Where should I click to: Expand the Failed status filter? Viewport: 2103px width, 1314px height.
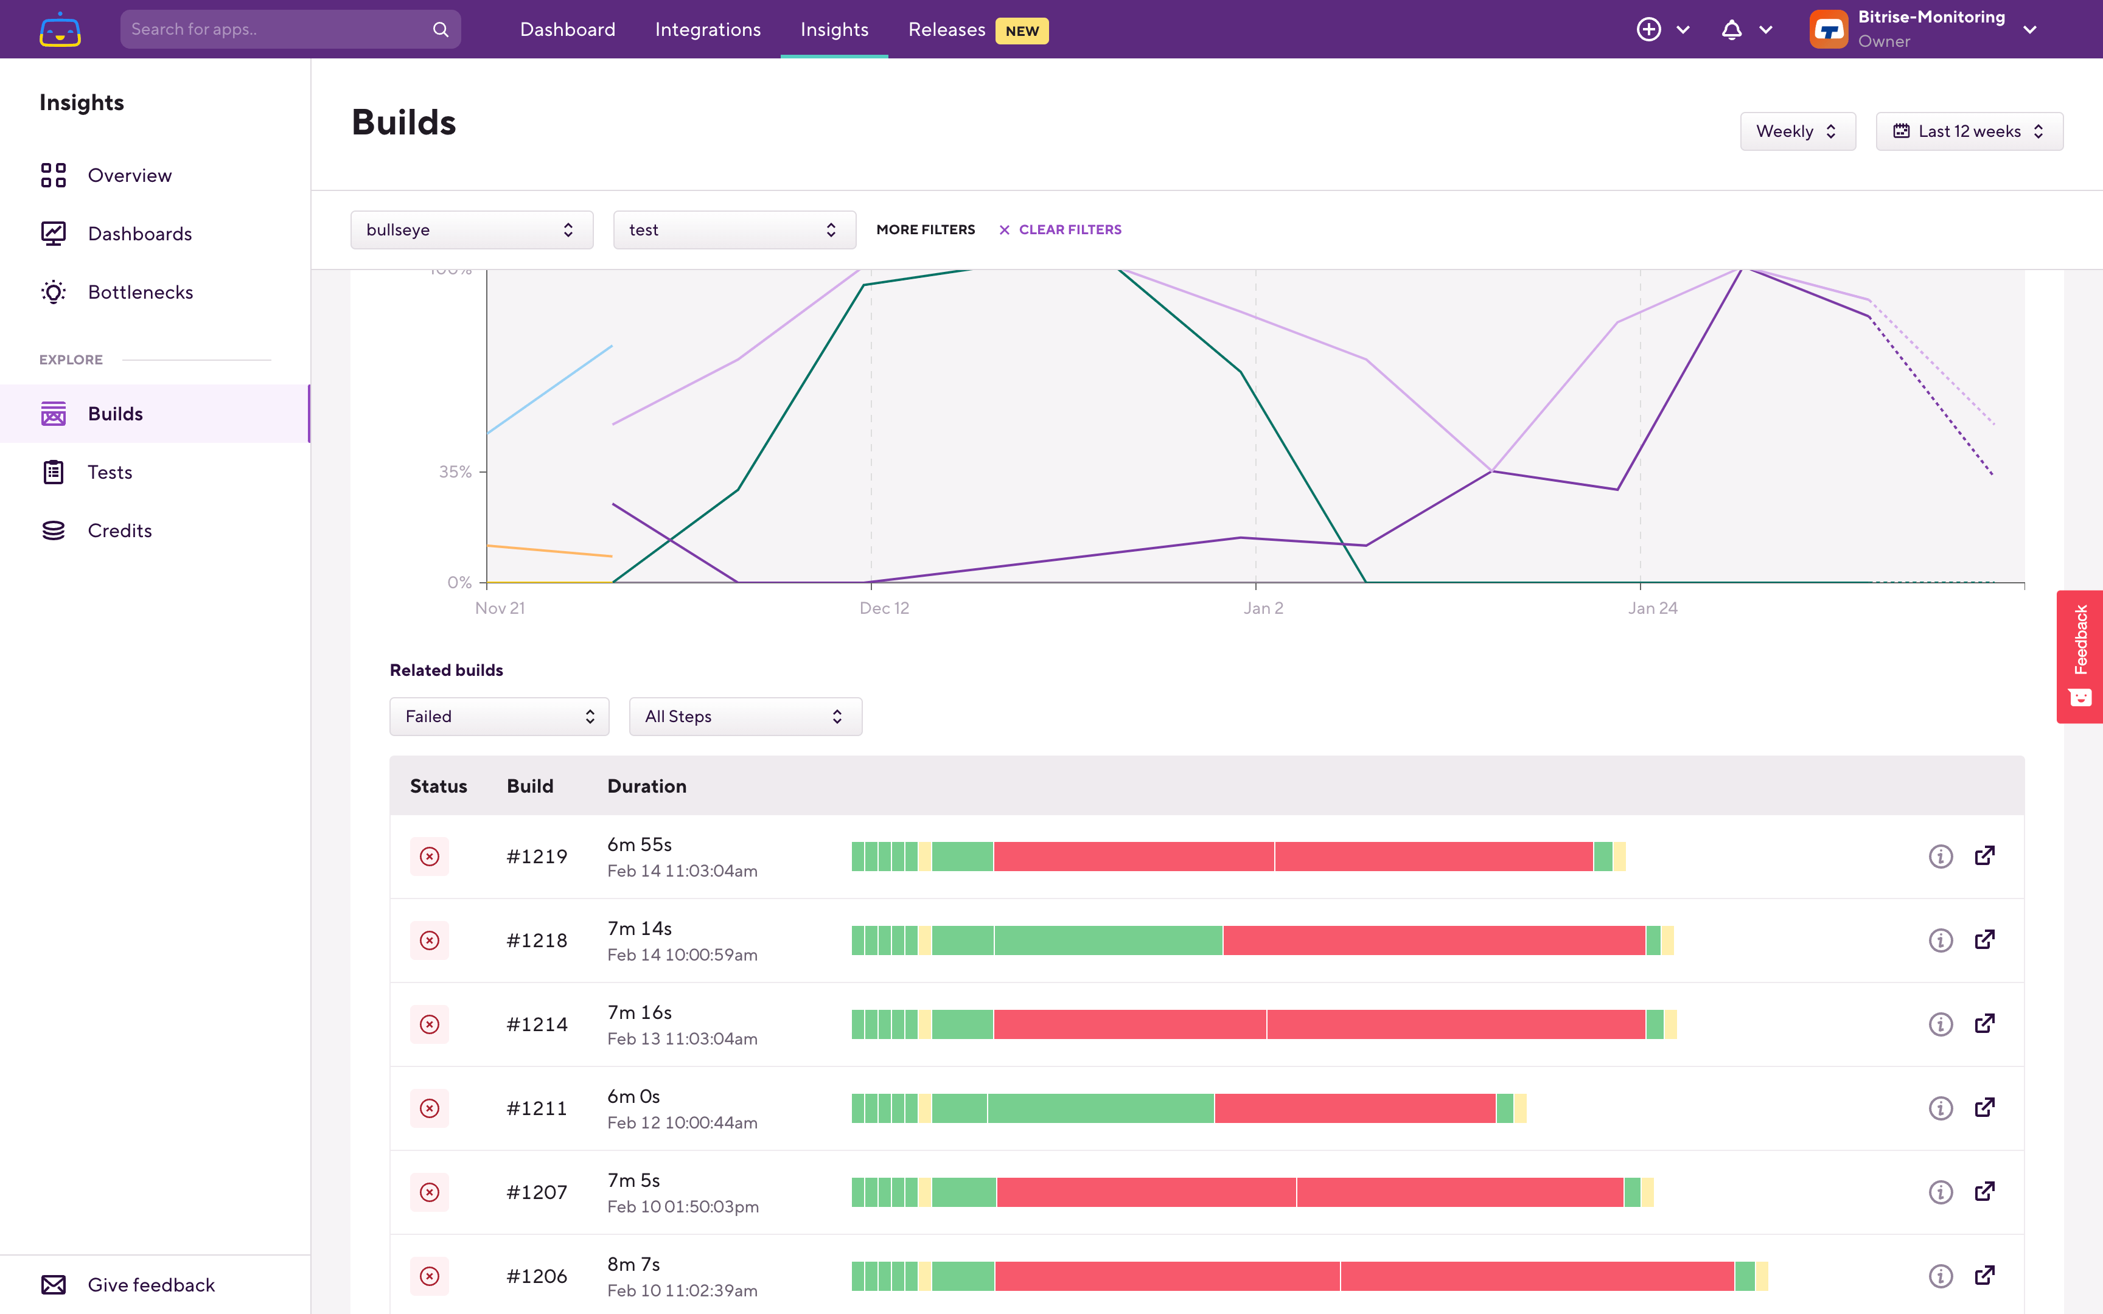click(x=499, y=716)
